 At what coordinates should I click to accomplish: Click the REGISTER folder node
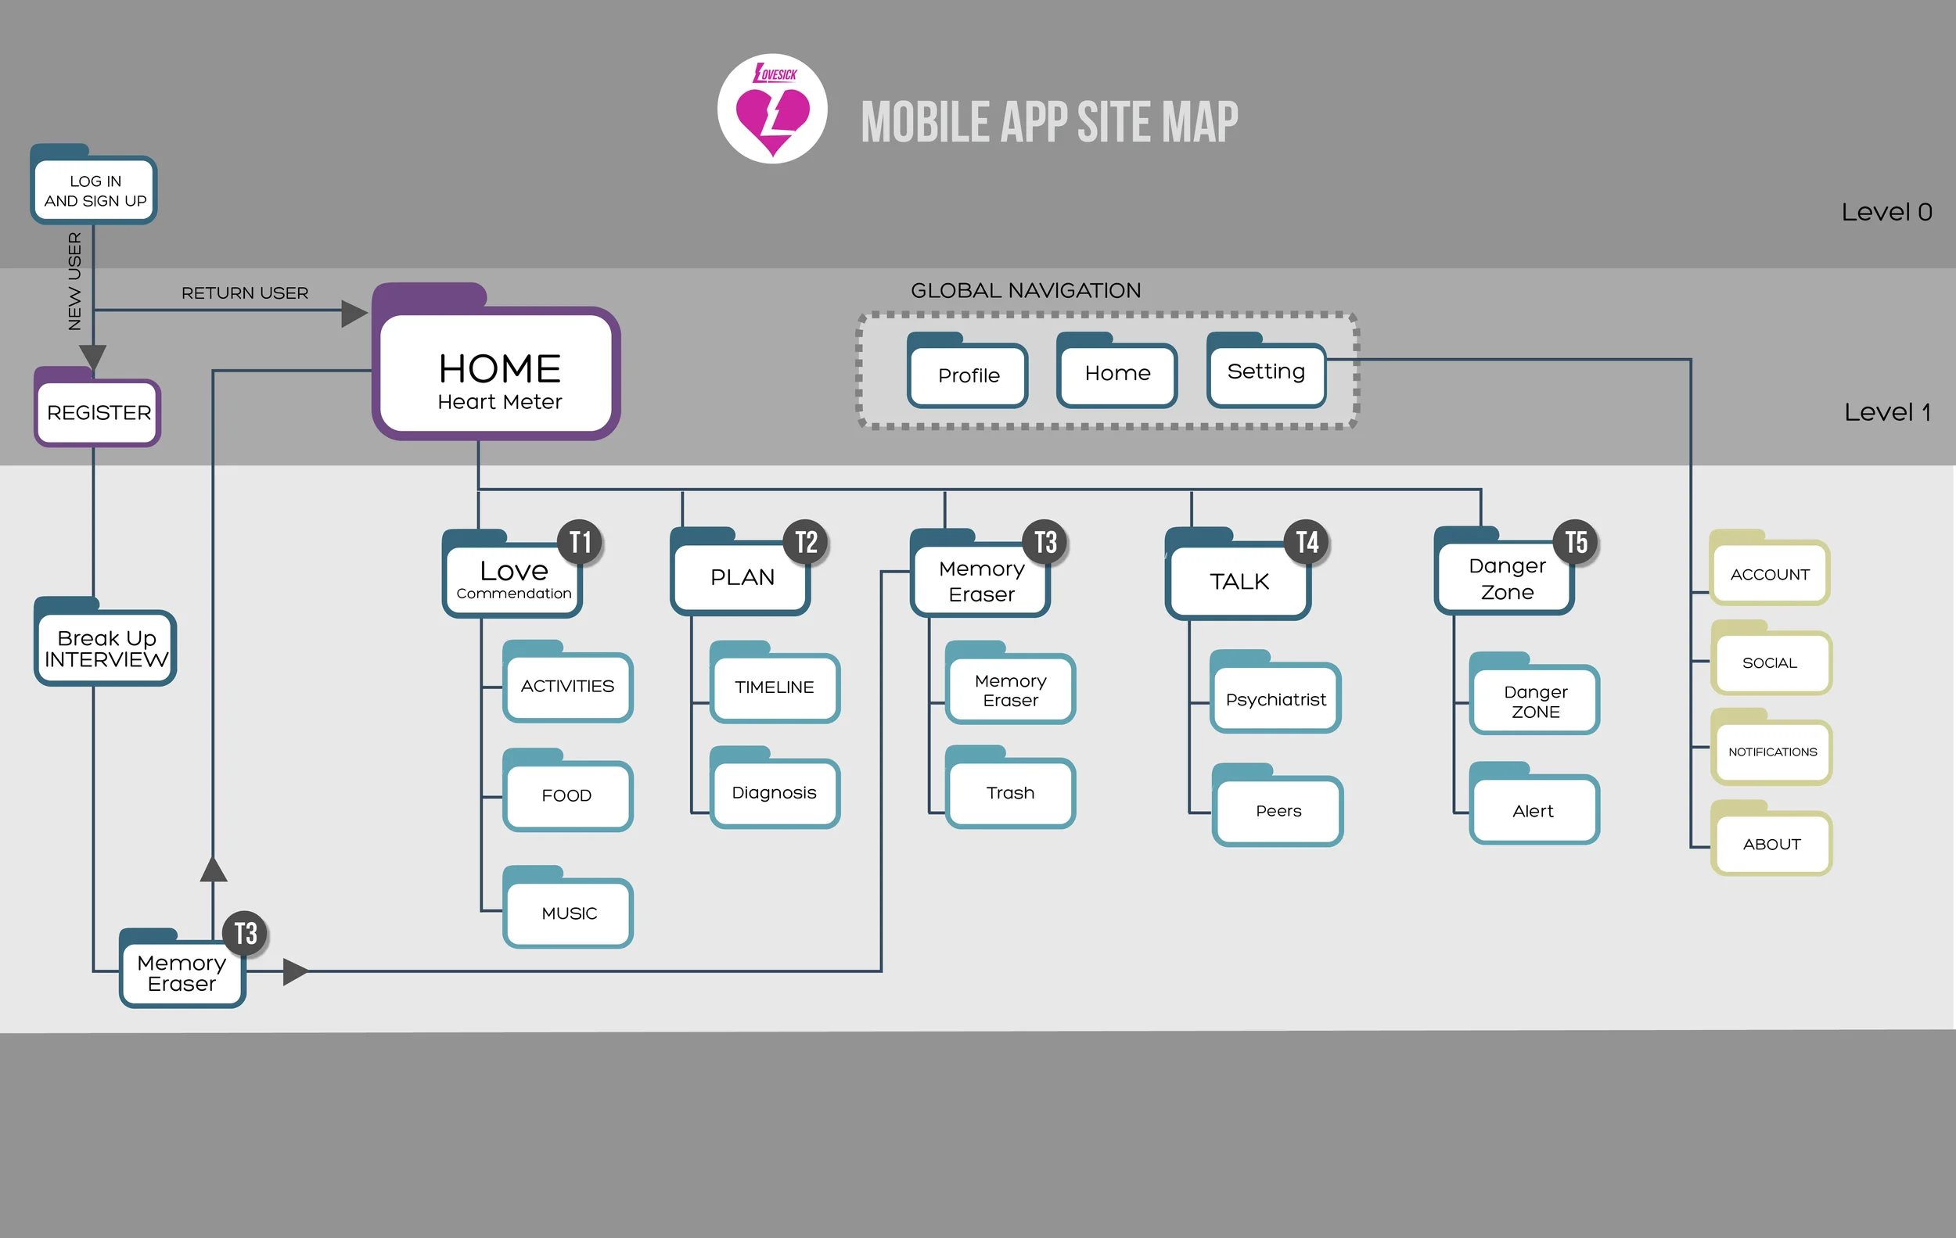99,412
